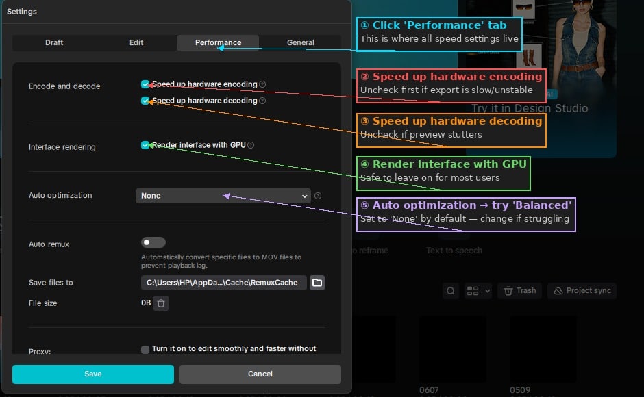Uncheck Speed up hardware decoding
644x397 pixels.
(x=145, y=101)
